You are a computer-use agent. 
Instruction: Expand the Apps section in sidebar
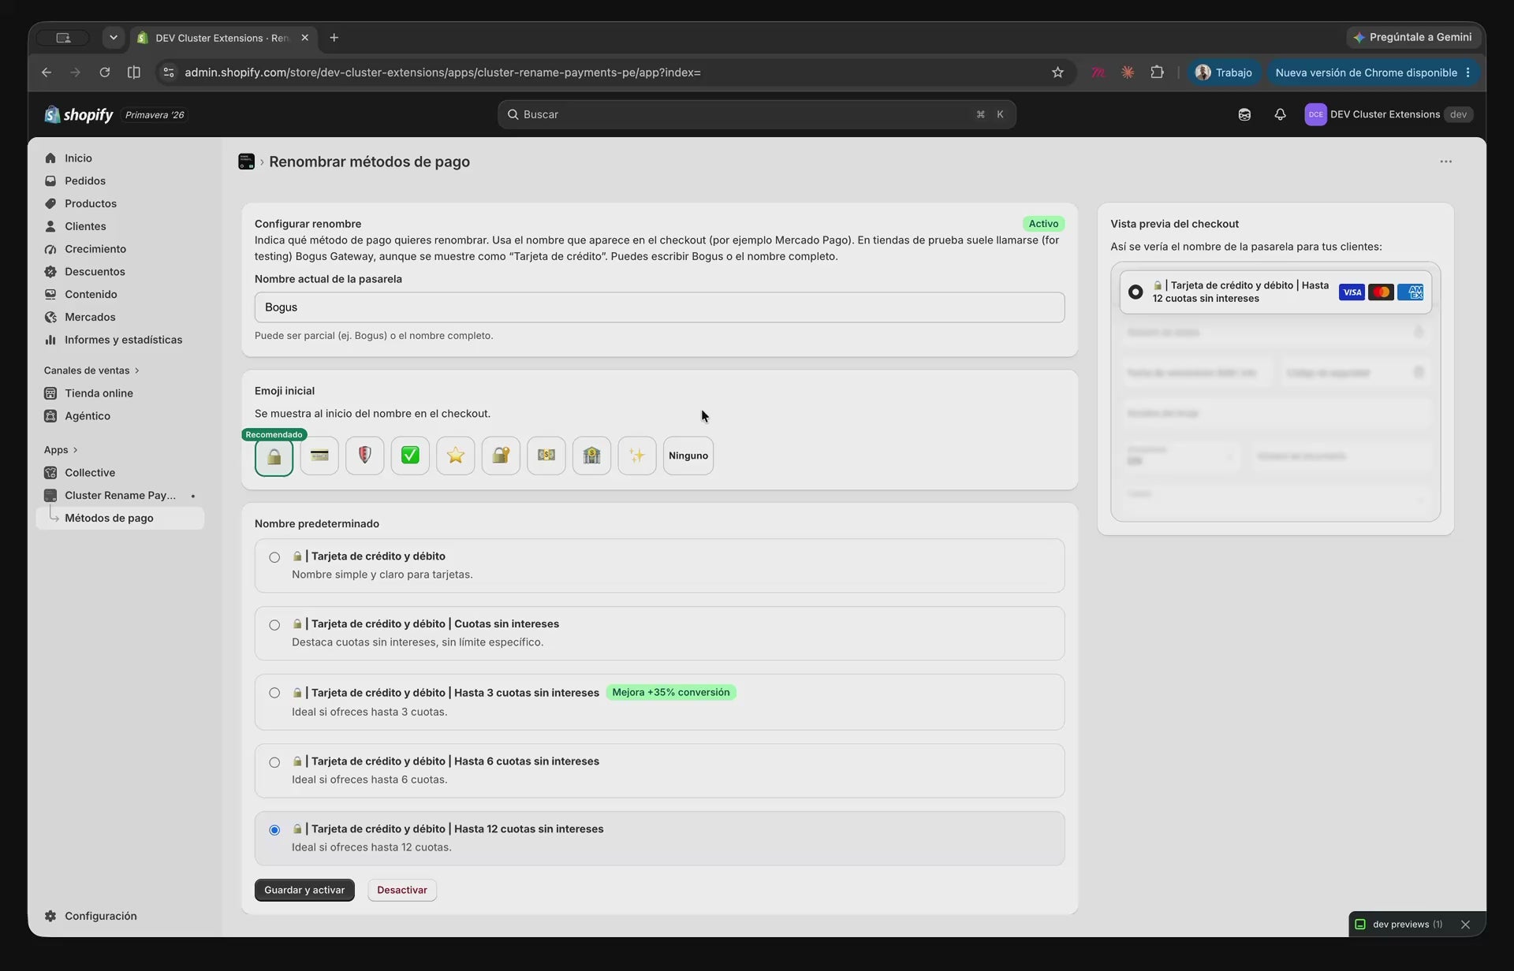(61, 450)
